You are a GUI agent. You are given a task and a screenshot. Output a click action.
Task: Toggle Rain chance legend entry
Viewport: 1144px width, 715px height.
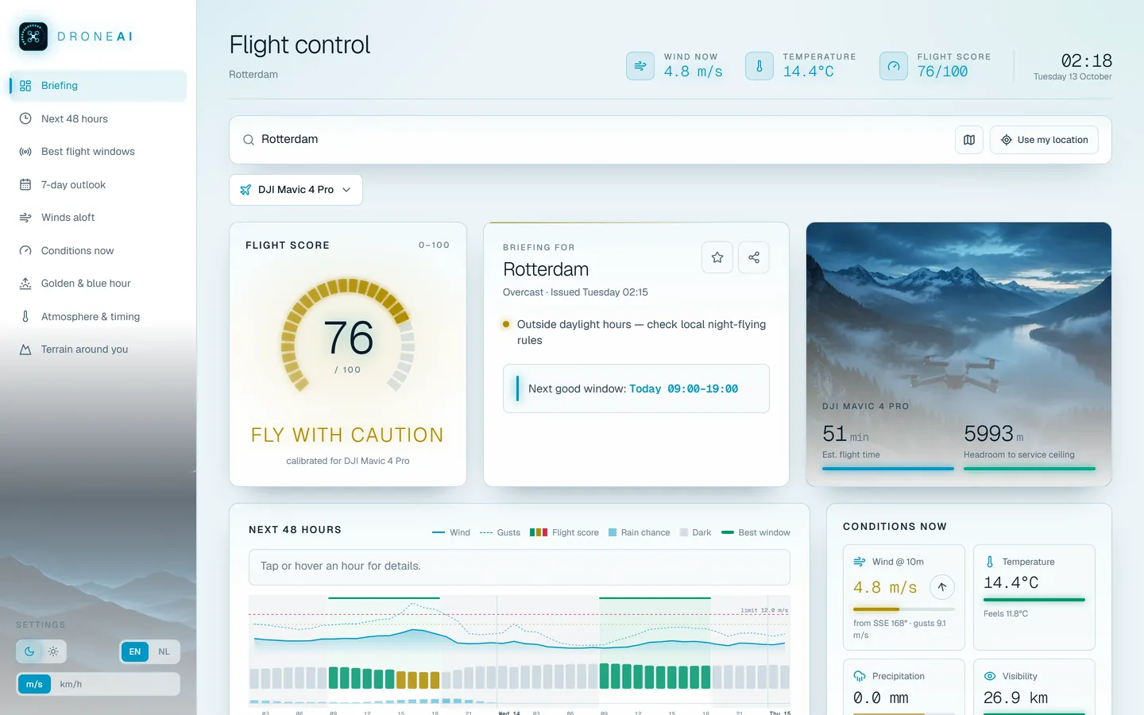pyautogui.click(x=639, y=532)
